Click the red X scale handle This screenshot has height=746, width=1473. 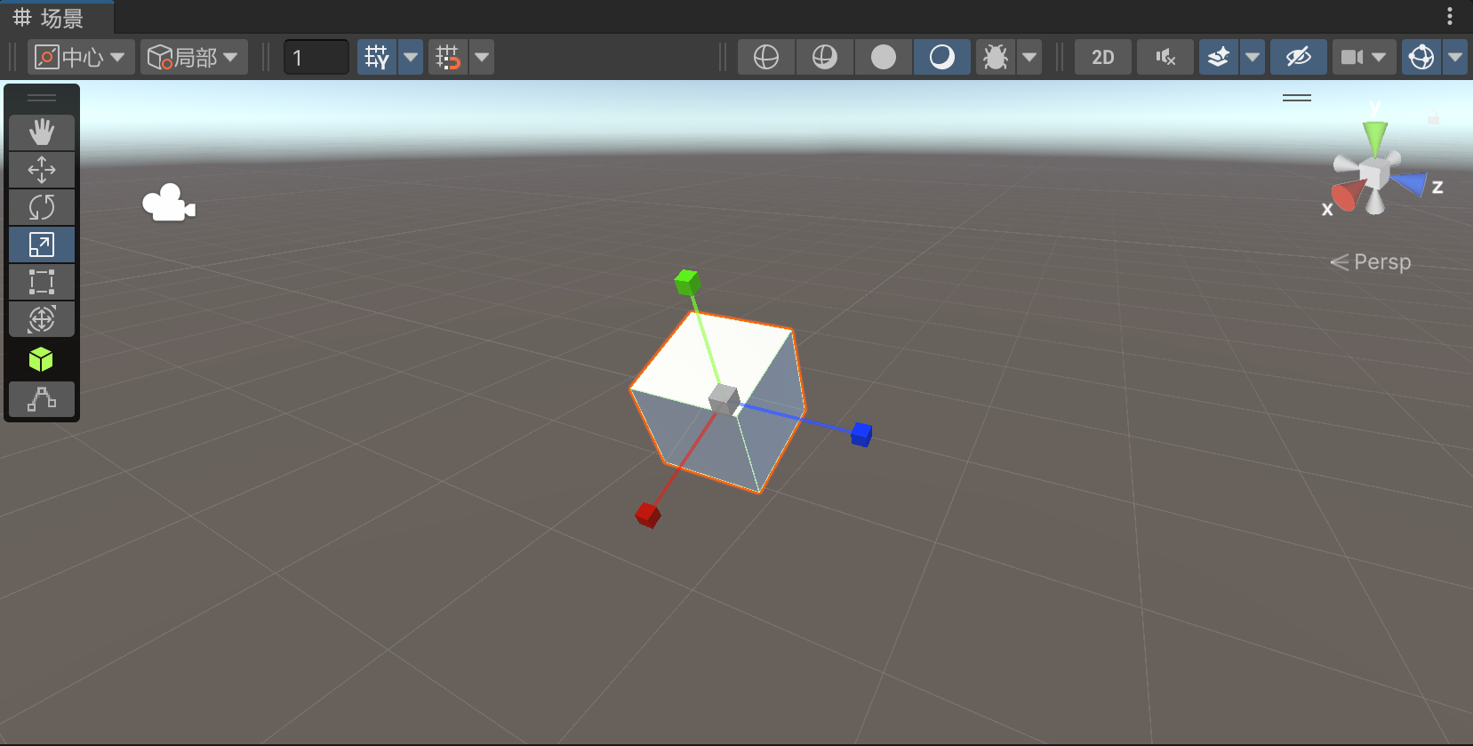[x=648, y=515]
